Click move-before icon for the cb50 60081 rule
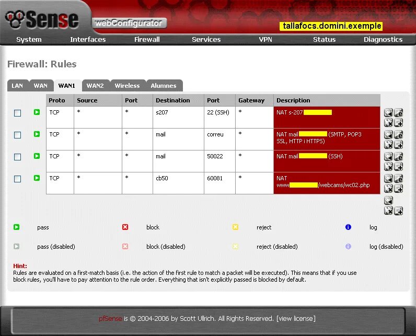The width and height of the screenshot is (416, 336). [x=388, y=179]
